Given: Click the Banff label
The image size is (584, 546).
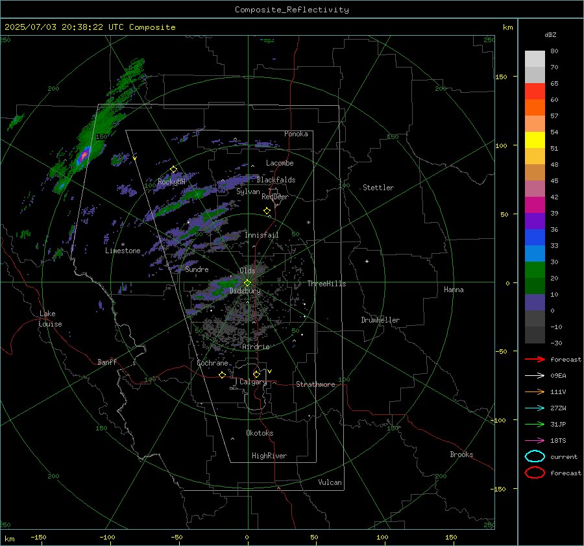Looking at the screenshot, I should (107, 362).
